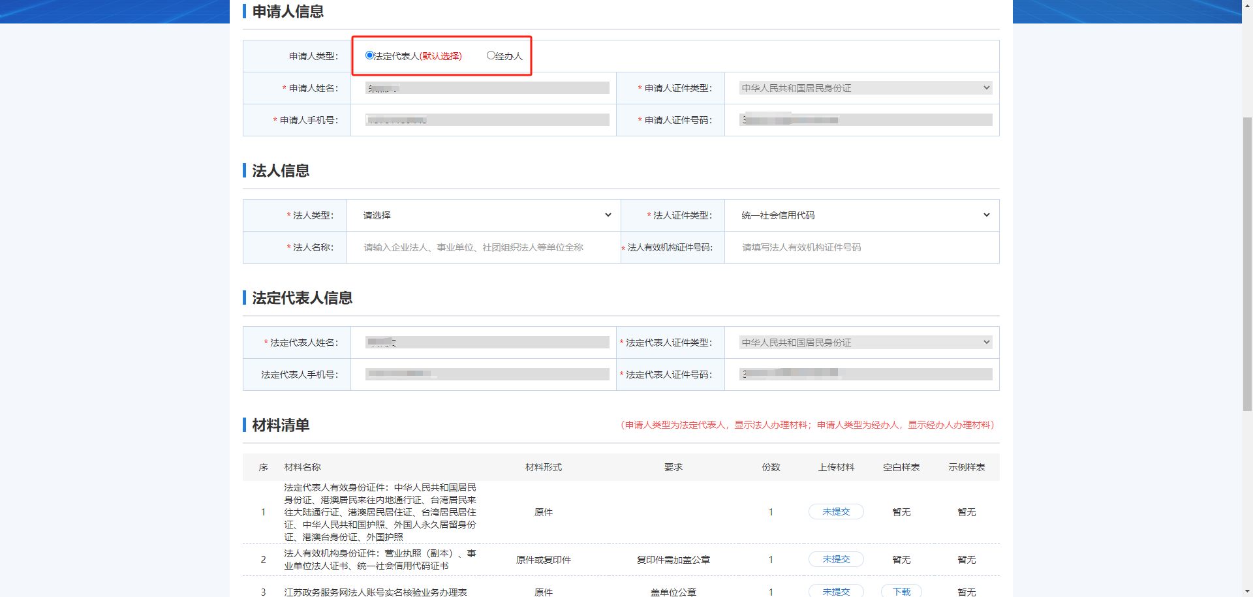This screenshot has height=597, width=1253.
Task: Click the 申请人姓名 field
Action: coord(487,88)
